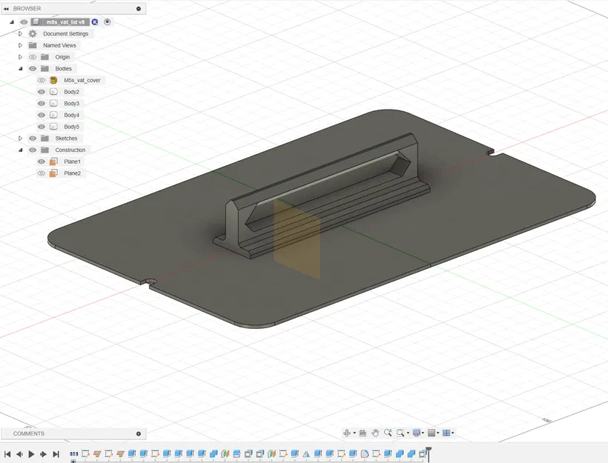
Task: Open the Display Settings icon
Action: (x=417, y=433)
